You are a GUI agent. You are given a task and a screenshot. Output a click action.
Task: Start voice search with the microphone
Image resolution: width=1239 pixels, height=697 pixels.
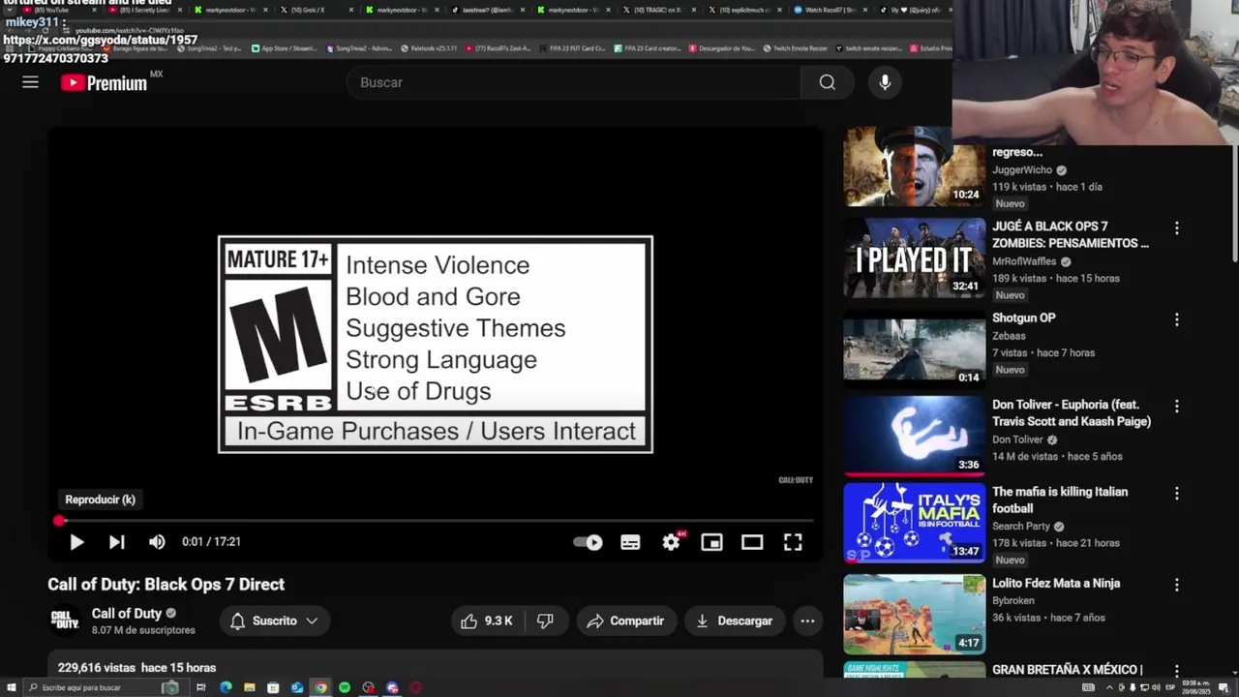pyautogui.click(x=885, y=82)
